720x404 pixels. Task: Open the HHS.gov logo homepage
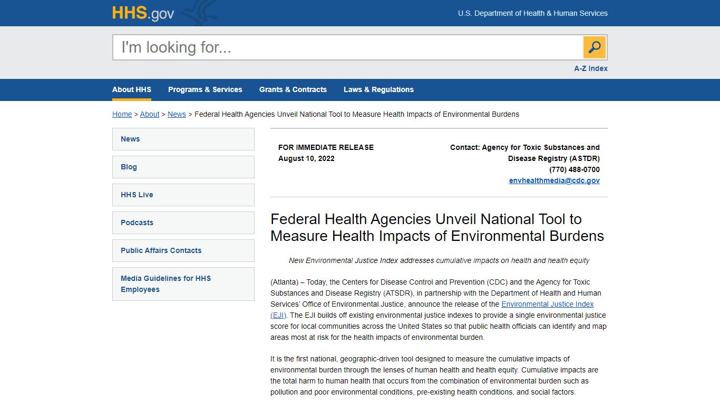143,13
